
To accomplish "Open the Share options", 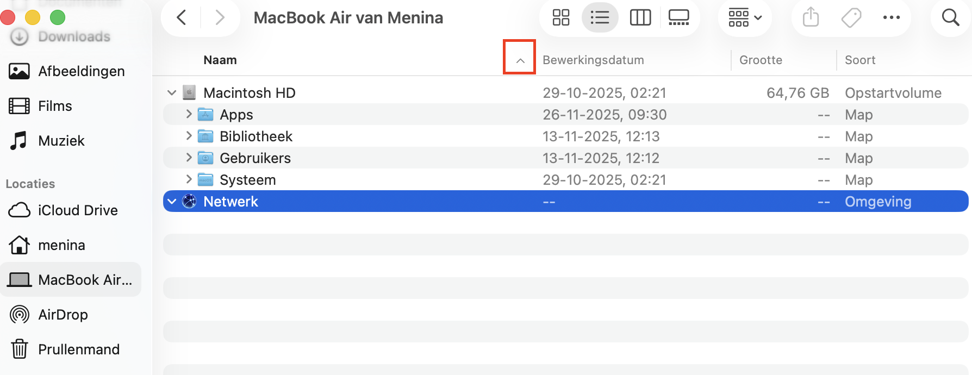I will pyautogui.click(x=811, y=17).
